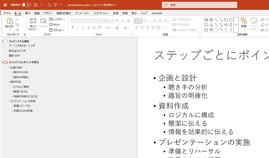
Task: Click the Reset (リセット) slide button
Action: click(x=55, y=25)
